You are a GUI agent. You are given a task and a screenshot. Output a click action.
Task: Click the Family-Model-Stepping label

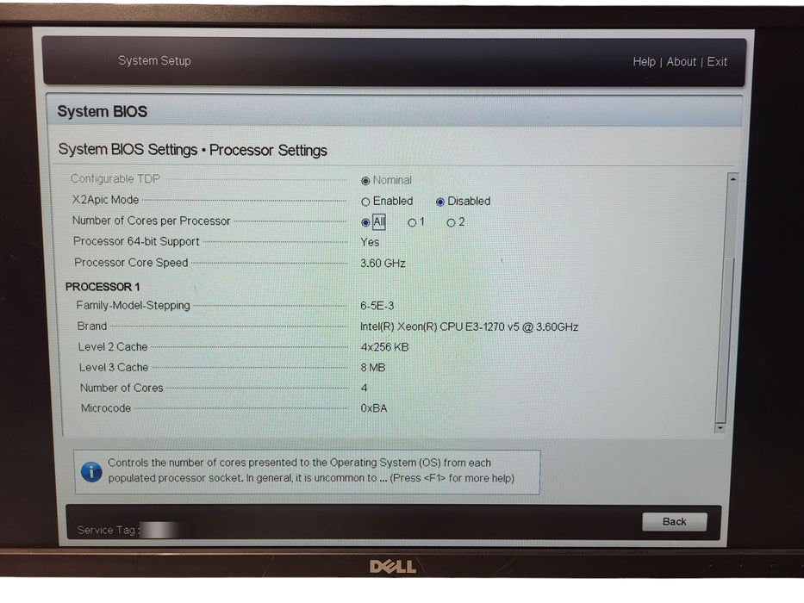[134, 305]
